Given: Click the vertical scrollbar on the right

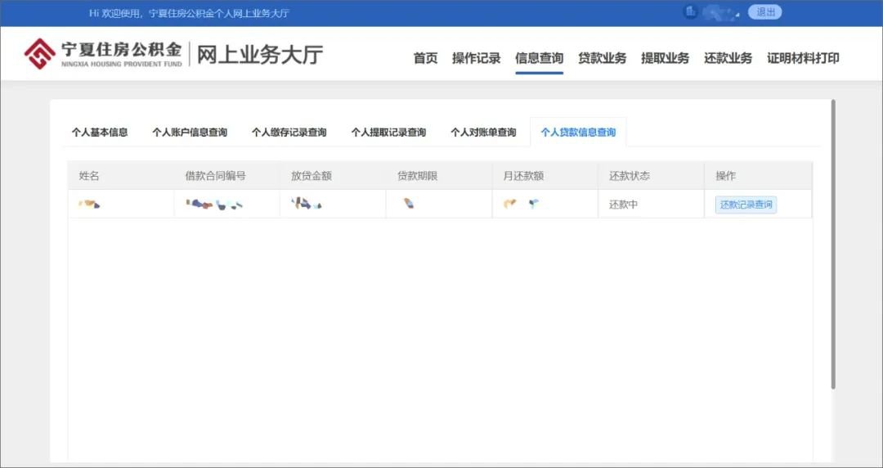Looking at the screenshot, I should [833, 245].
